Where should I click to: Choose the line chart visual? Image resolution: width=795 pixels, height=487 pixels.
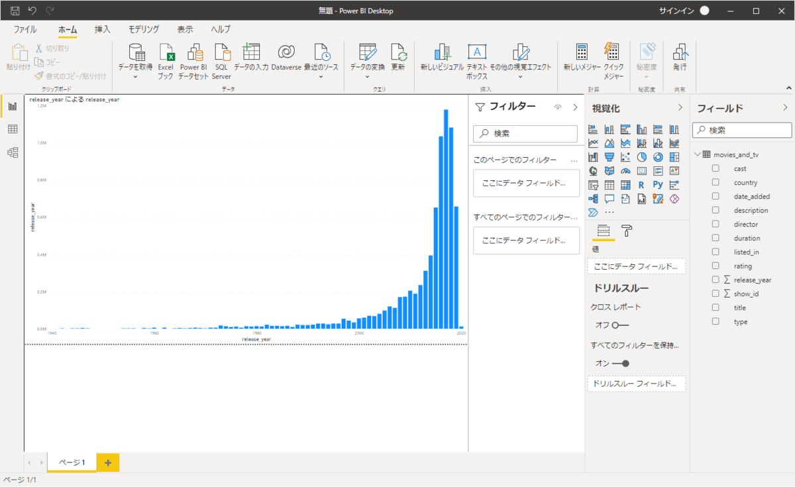(593, 143)
